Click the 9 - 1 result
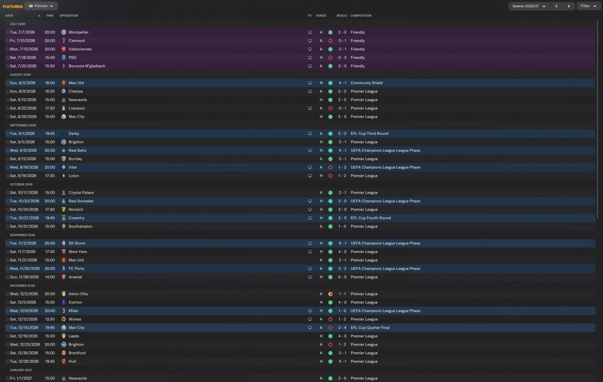The height and width of the screenshot is (382, 603). tap(342, 244)
